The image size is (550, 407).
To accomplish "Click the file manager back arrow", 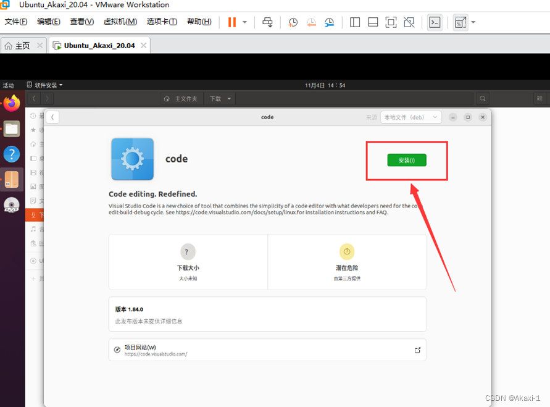I will click(x=34, y=99).
